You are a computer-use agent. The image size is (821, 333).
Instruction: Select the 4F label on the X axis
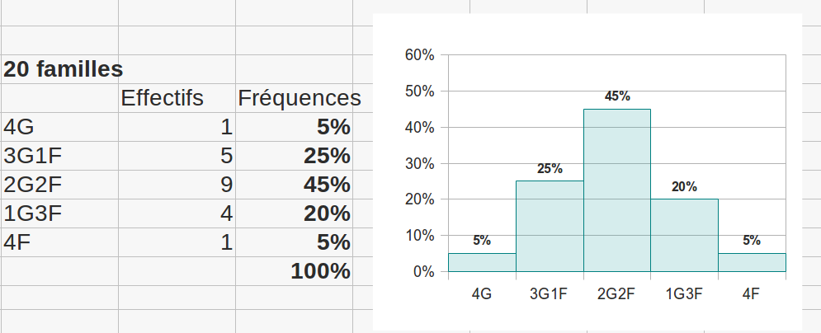click(751, 293)
